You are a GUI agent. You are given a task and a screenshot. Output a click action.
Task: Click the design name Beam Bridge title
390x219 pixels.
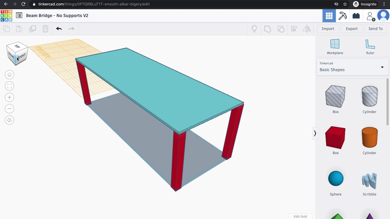click(x=57, y=16)
